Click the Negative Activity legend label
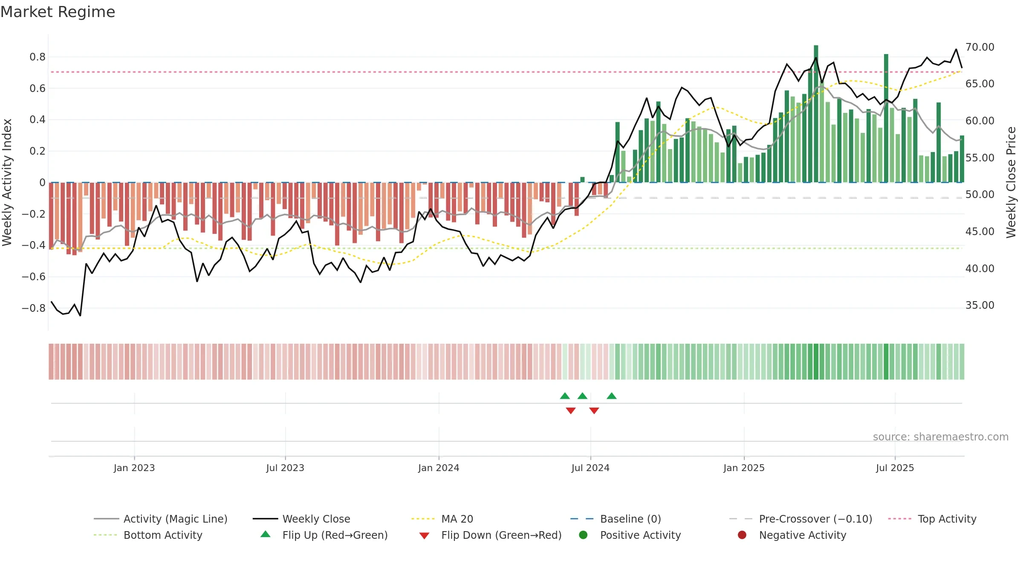 (x=803, y=535)
